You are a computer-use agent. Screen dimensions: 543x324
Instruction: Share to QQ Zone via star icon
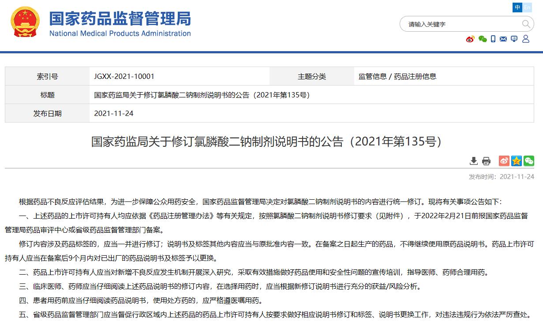point(516,161)
